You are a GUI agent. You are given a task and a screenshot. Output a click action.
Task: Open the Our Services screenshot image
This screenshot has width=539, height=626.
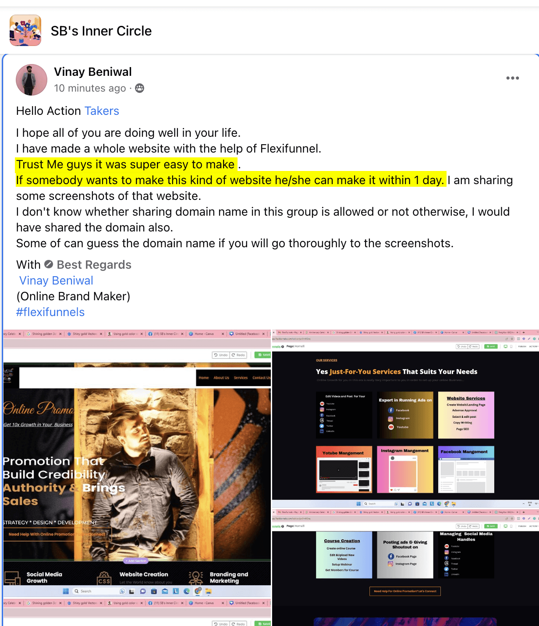[405, 418]
